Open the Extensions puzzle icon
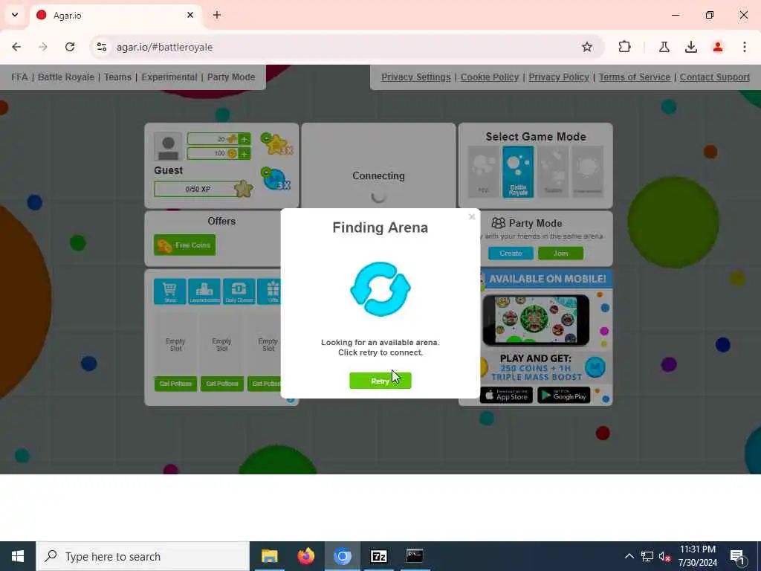Viewport: 761px width, 571px height. tap(624, 47)
